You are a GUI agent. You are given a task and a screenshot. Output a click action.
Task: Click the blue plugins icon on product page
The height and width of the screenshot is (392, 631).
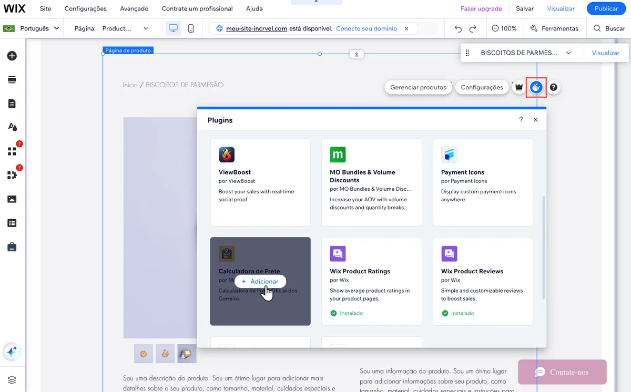[x=536, y=87]
